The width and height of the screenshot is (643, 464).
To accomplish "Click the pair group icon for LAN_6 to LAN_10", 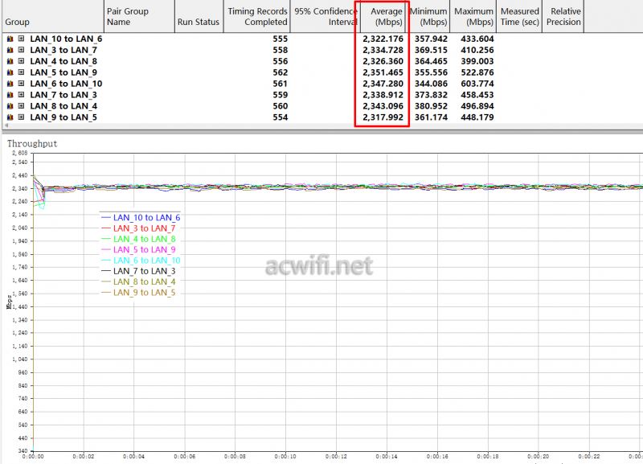I will (9, 84).
